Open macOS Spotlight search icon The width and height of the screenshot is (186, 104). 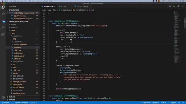[x=180, y=1]
